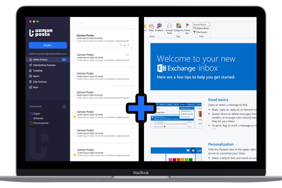
Task: Star the third email in the message list
Action: 74,78
